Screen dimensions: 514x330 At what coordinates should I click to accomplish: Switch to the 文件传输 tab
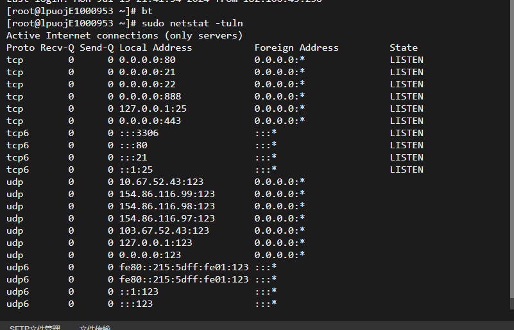click(x=95, y=327)
